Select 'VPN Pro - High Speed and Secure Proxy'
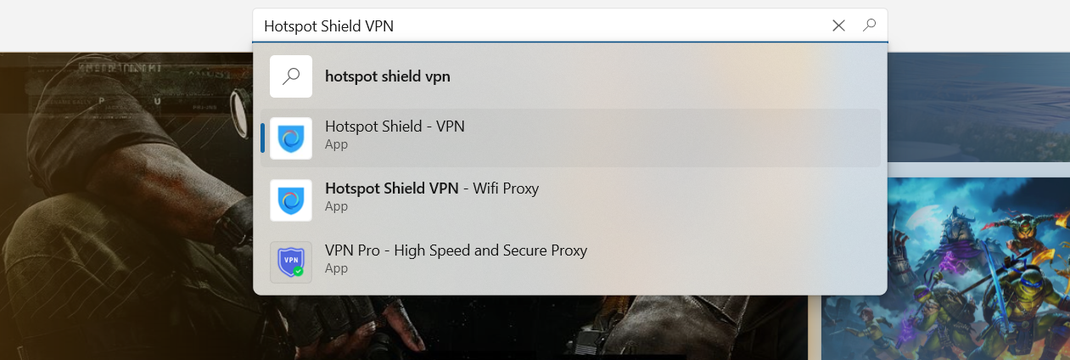This screenshot has height=360, width=1070. (x=456, y=250)
